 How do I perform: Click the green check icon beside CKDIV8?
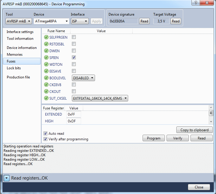pyautogui.click(x=46, y=85)
